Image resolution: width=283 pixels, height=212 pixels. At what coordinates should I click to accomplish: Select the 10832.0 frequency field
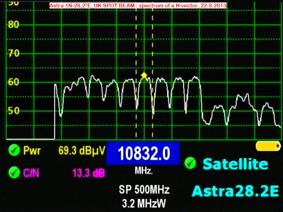(143, 154)
